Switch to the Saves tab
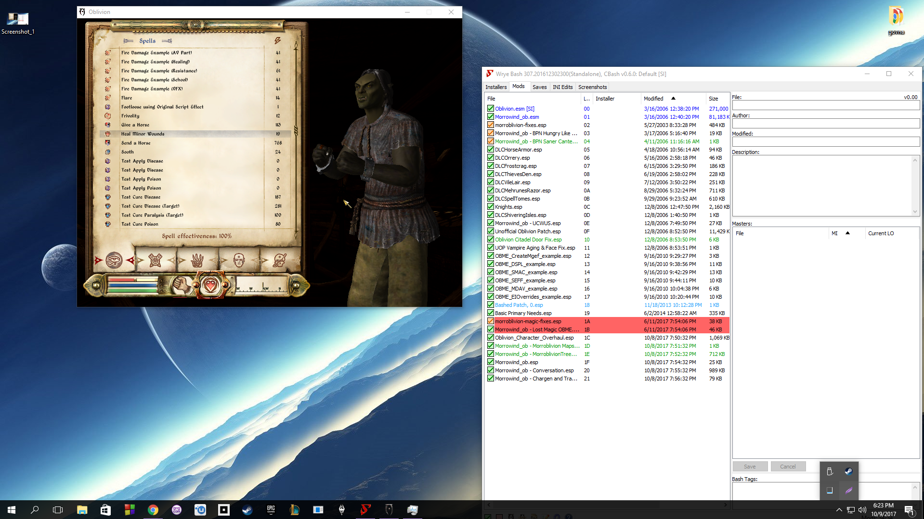This screenshot has width=924, height=519. (x=539, y=87)
